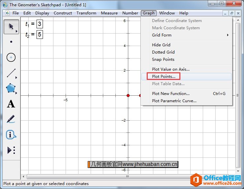This screenshot has width=244, height=189.
Task: Open the Grid Form submenu arrow
Action: (228, 35)
